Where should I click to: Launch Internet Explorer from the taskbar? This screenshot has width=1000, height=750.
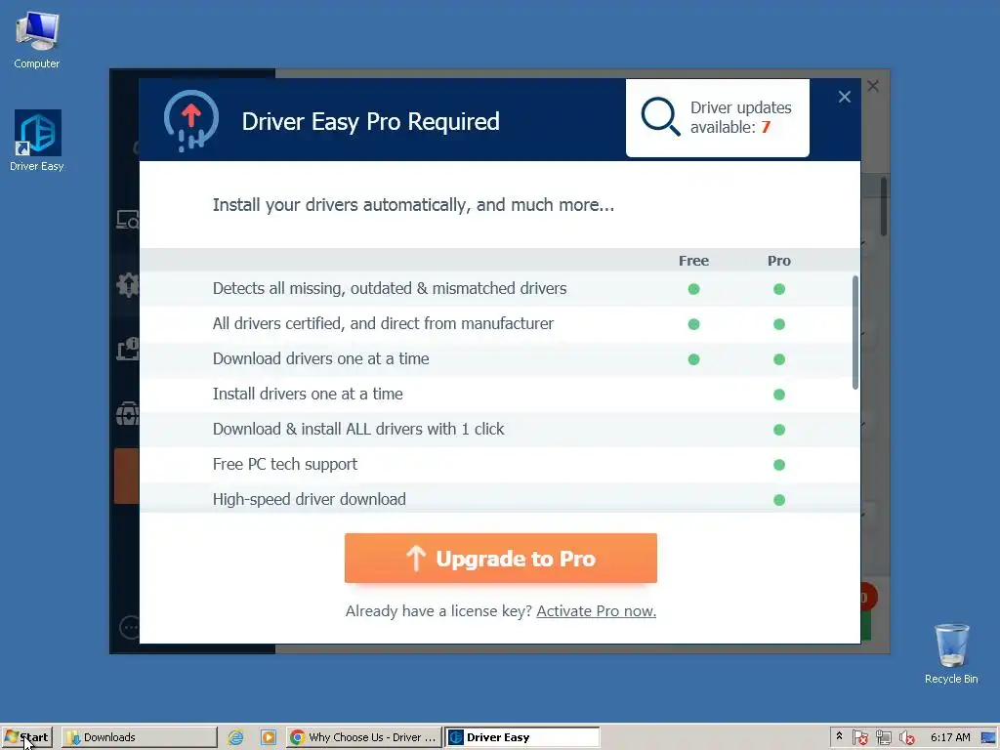point(236,737)
